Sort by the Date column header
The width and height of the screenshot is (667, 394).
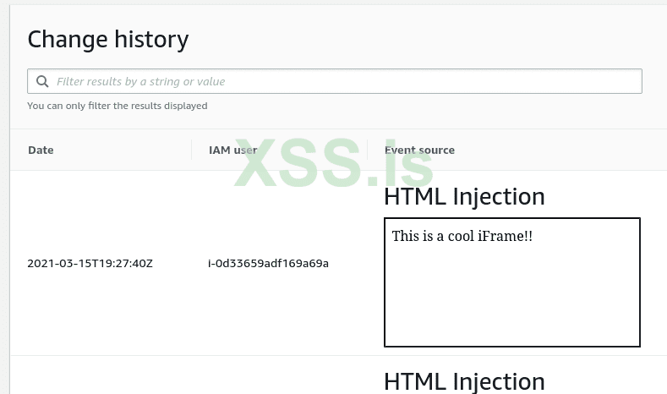pyautogui.click(x=41, y=150)
